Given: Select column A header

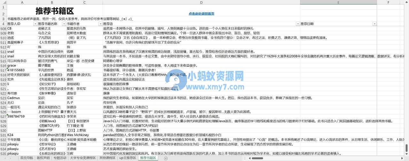Looking at the screenshot, I should click(22, 2).
